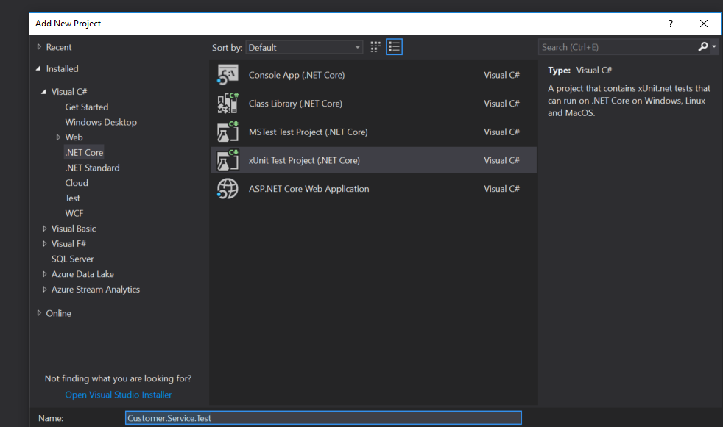
Task: Select the Azure Data Lake label
Action: click(82, 274)
